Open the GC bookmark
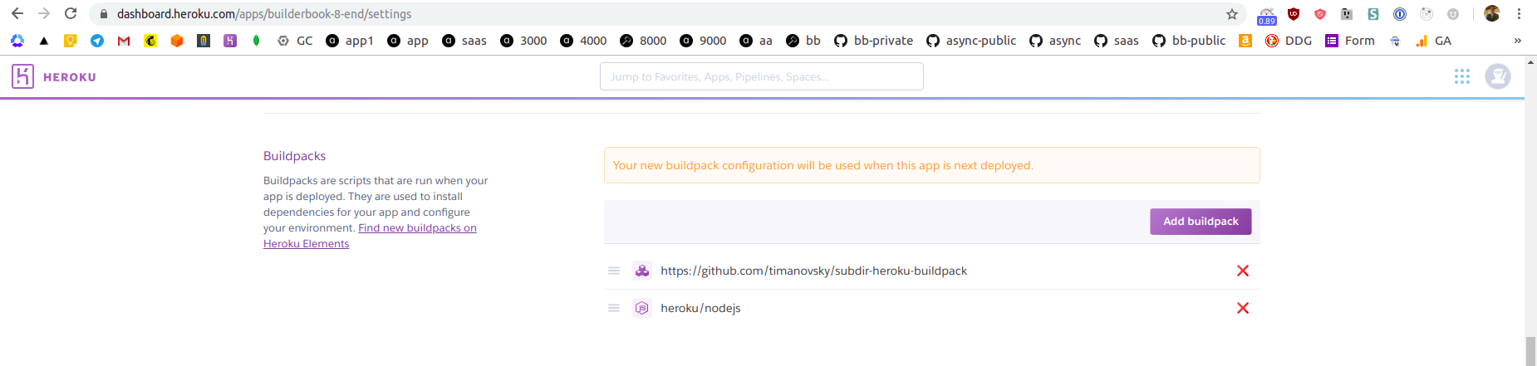The height and width of the screenshot is (366, 1537). 295,41
